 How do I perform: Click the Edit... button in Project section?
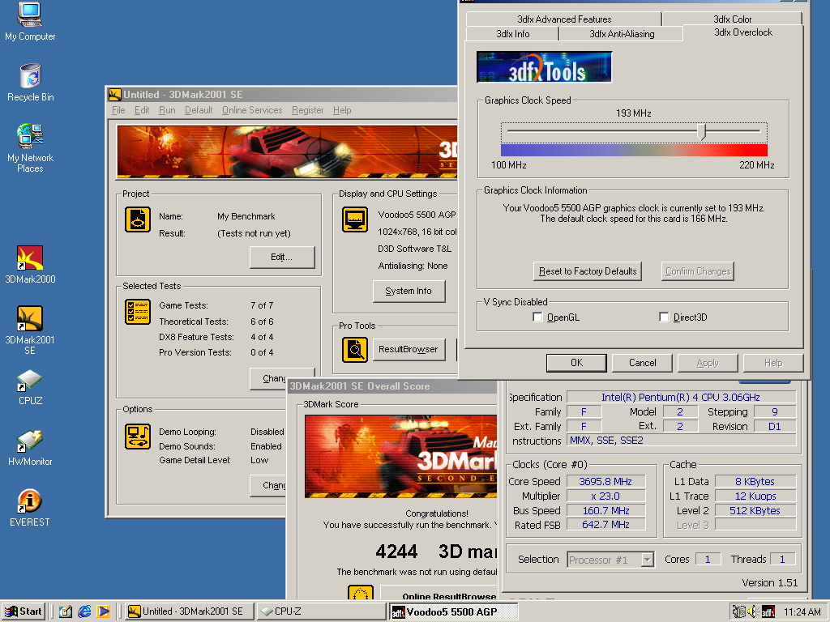(282, 257)
